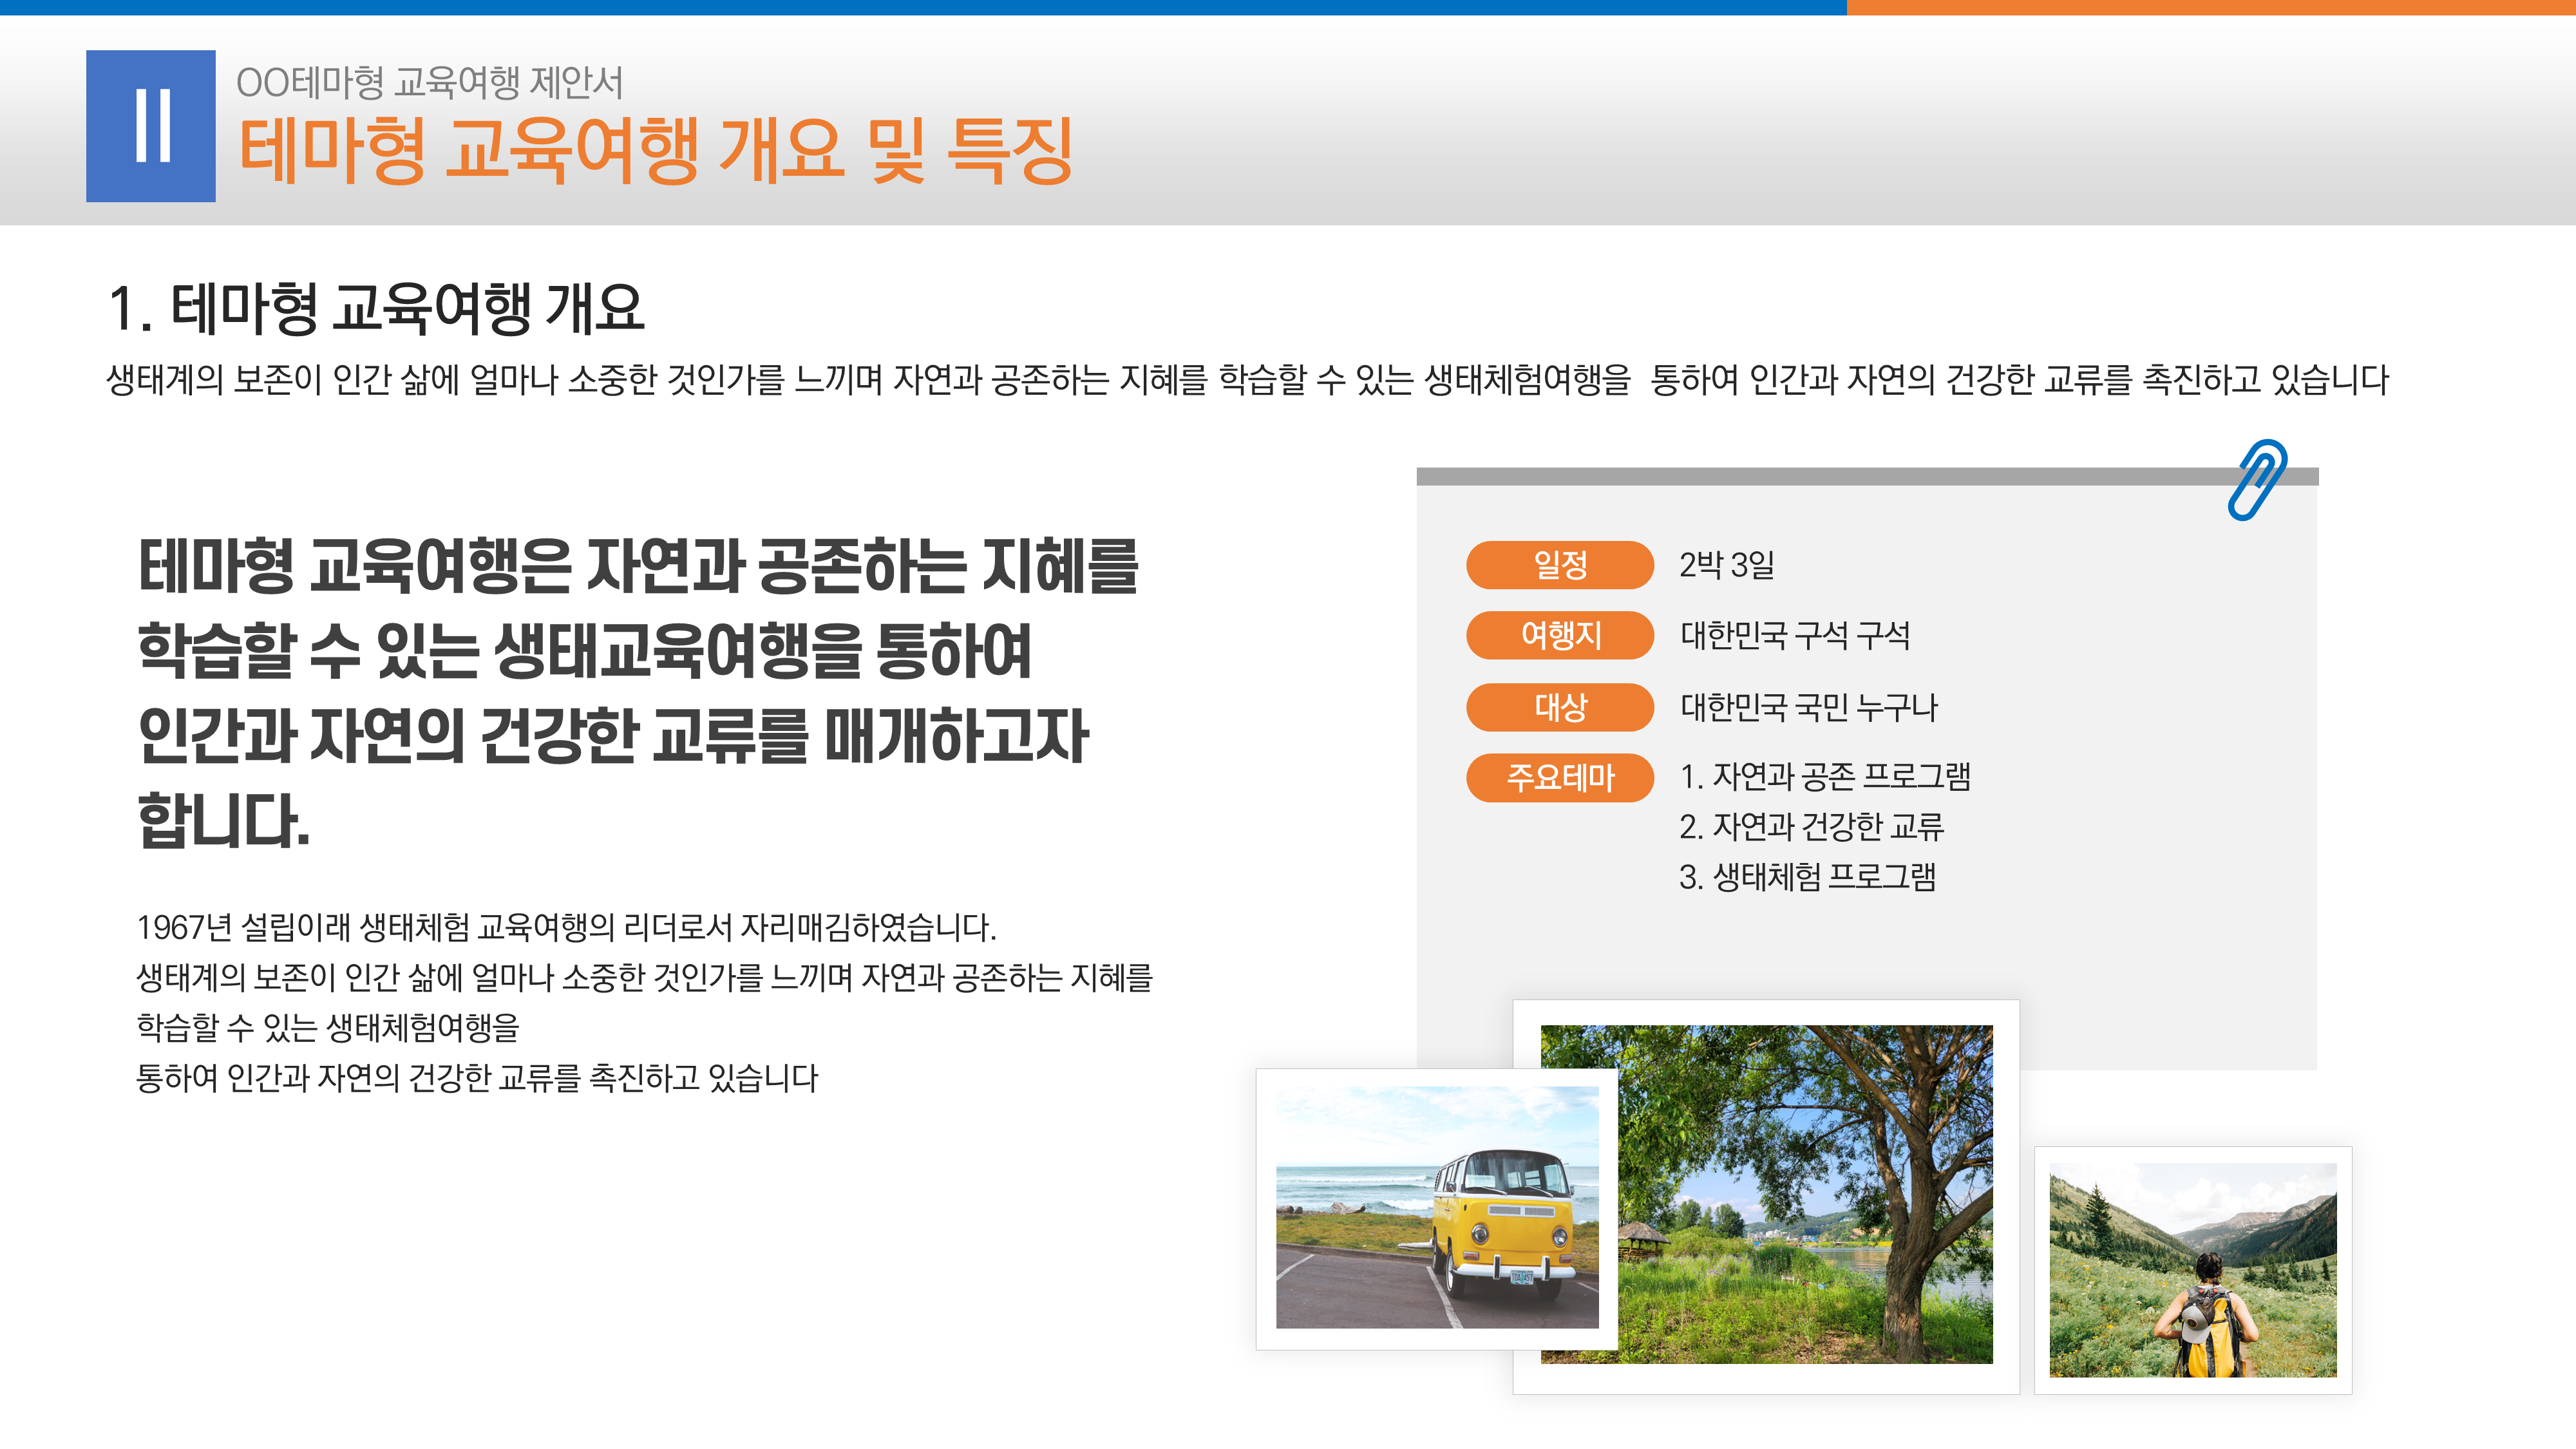Select the orange 주요테마 label pill

(1559, 777)
